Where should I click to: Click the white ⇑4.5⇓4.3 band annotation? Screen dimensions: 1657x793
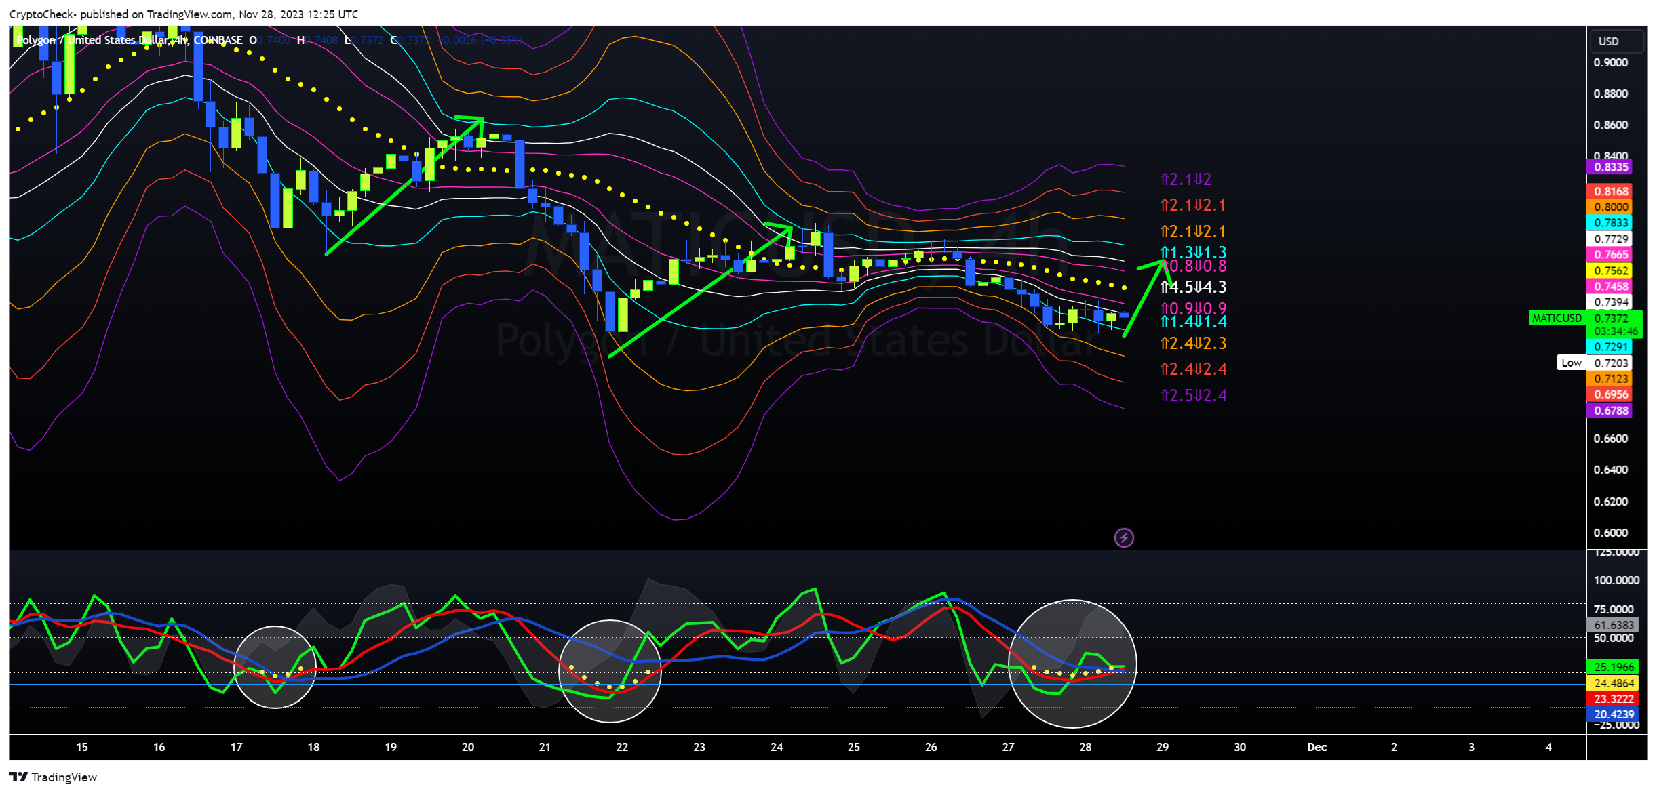(x=1193, y=287)
